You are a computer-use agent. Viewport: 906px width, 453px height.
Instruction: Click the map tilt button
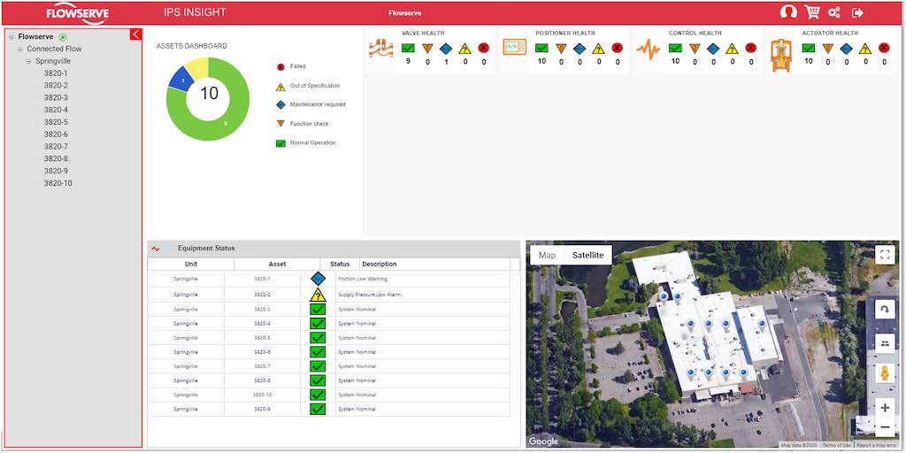(885, 342)
